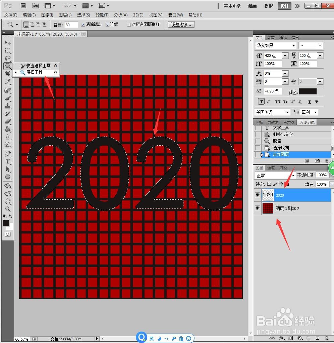Click the strikethrough text style button
The width and height of the screenshot is (334, 343).
point(317,102)
